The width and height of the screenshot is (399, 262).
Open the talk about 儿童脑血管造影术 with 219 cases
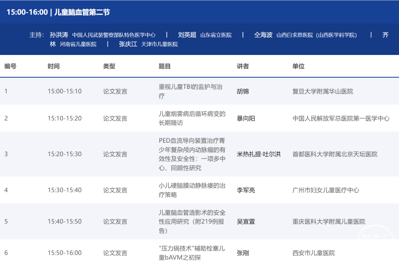pos(192,221)
